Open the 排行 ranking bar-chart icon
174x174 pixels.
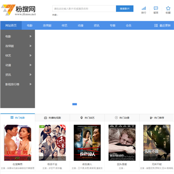click(x=144, y=8)
